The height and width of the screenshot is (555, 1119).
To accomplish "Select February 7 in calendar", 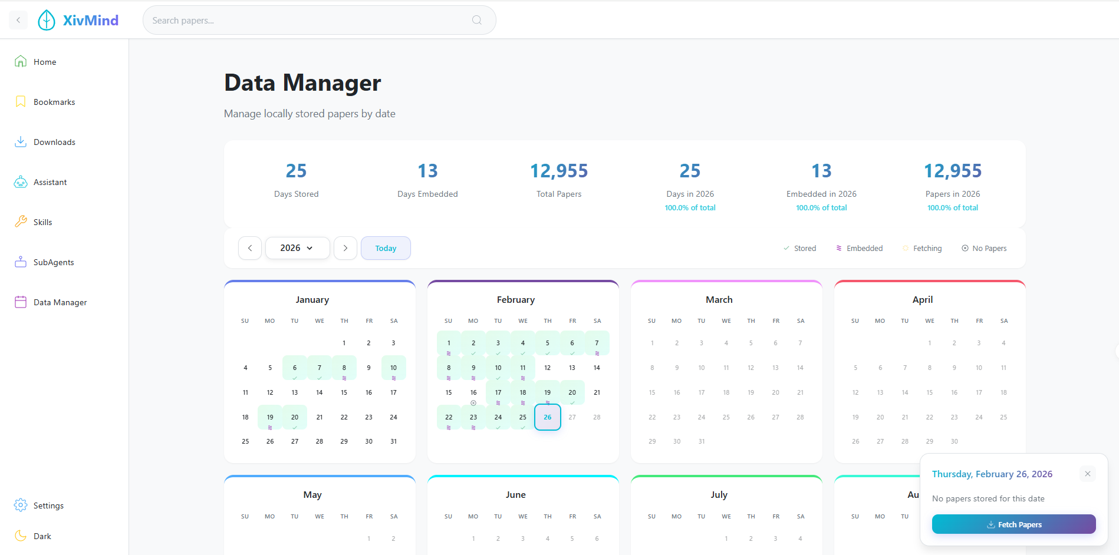I will point(597,343).
